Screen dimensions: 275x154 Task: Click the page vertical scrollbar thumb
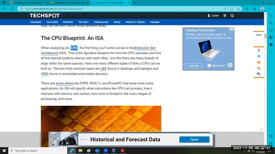coord(266,36)
